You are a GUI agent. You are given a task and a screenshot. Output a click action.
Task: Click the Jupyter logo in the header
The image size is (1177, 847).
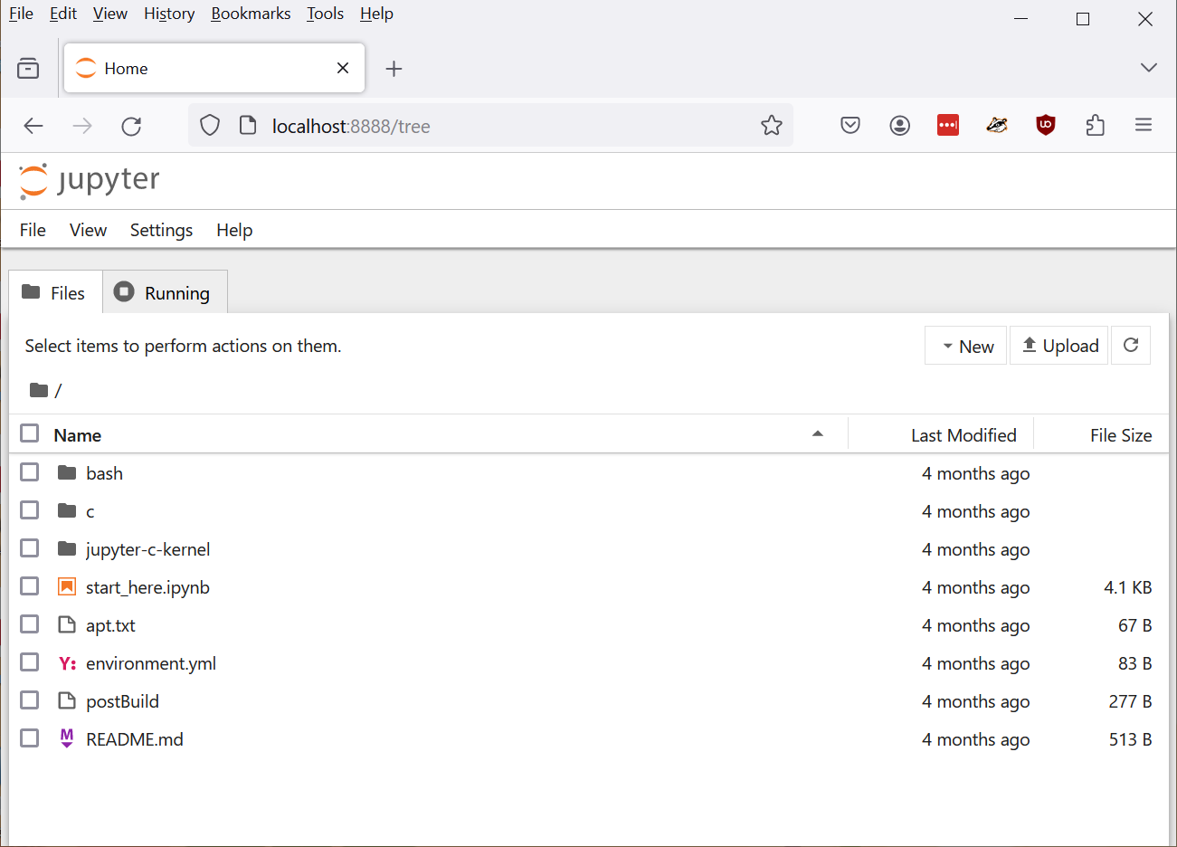pyautogui.click(x=90, y=180)
